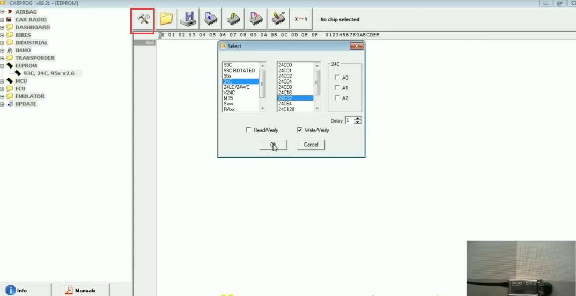Click the Manuals PDF icon
The height and width of the screenshot is (296, 576).
pos(69,290)
